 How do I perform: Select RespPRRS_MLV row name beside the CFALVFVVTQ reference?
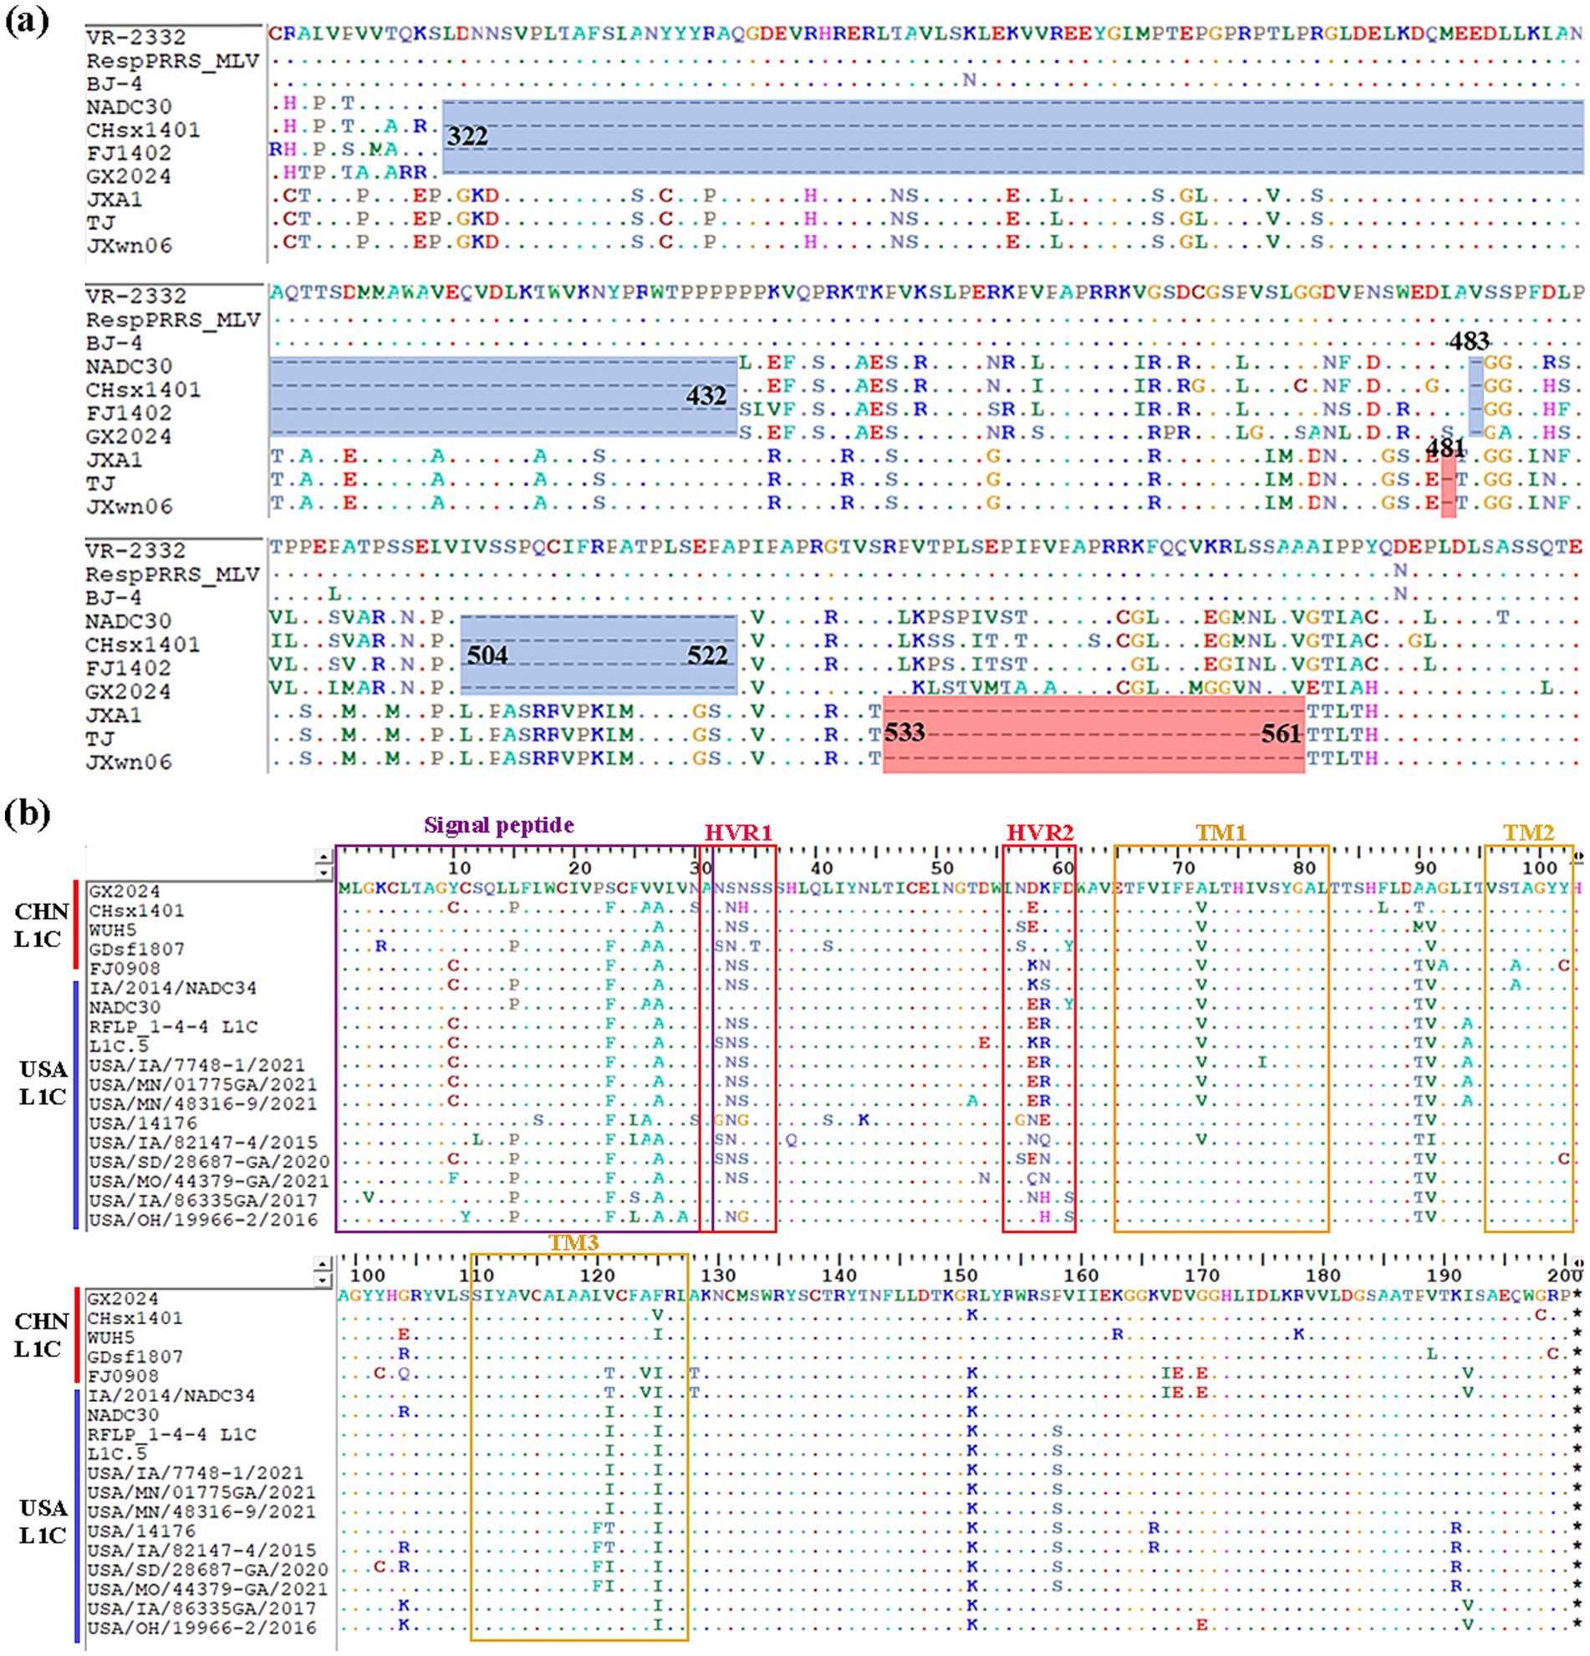(x=172, y=61)
